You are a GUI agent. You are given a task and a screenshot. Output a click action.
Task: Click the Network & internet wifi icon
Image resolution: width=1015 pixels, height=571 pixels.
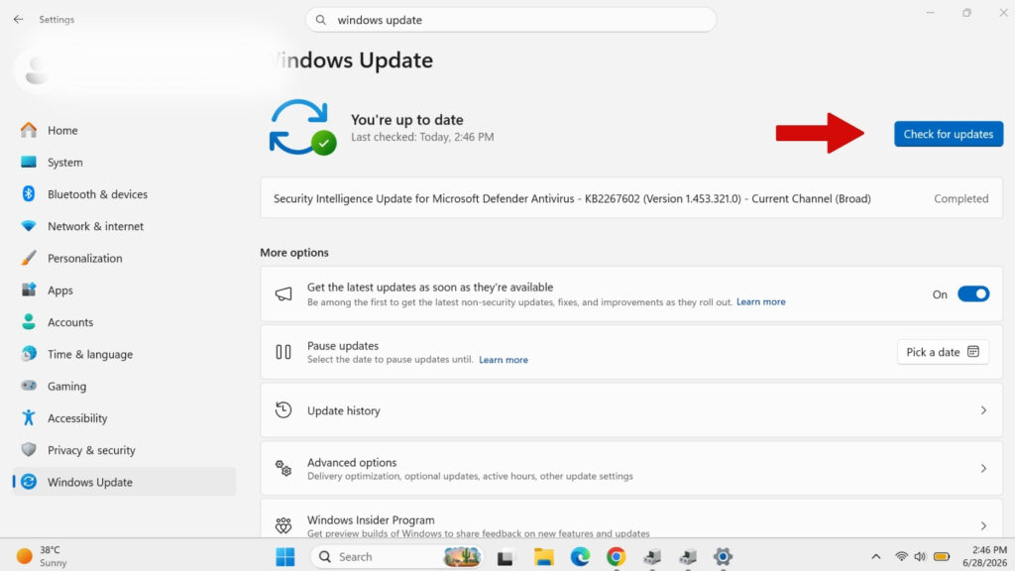coord(29,226)
